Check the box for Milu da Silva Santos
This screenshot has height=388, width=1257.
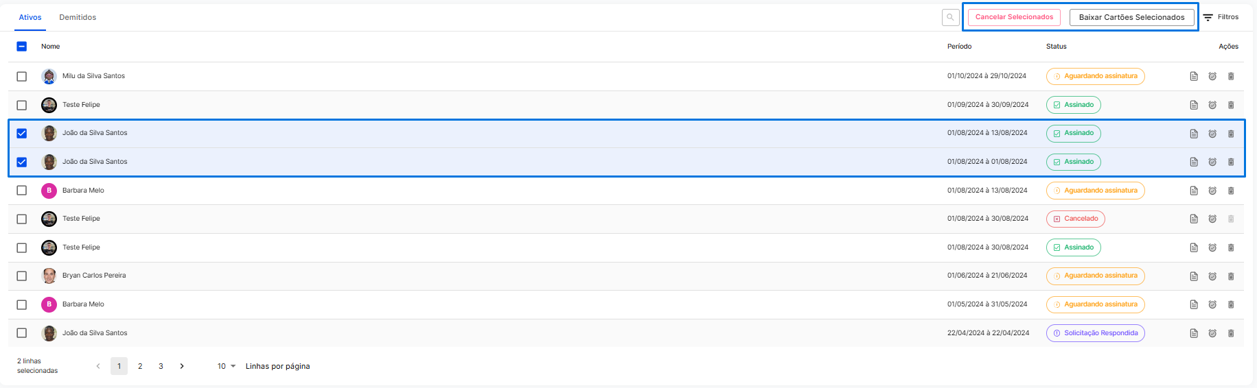coord(22,76)
